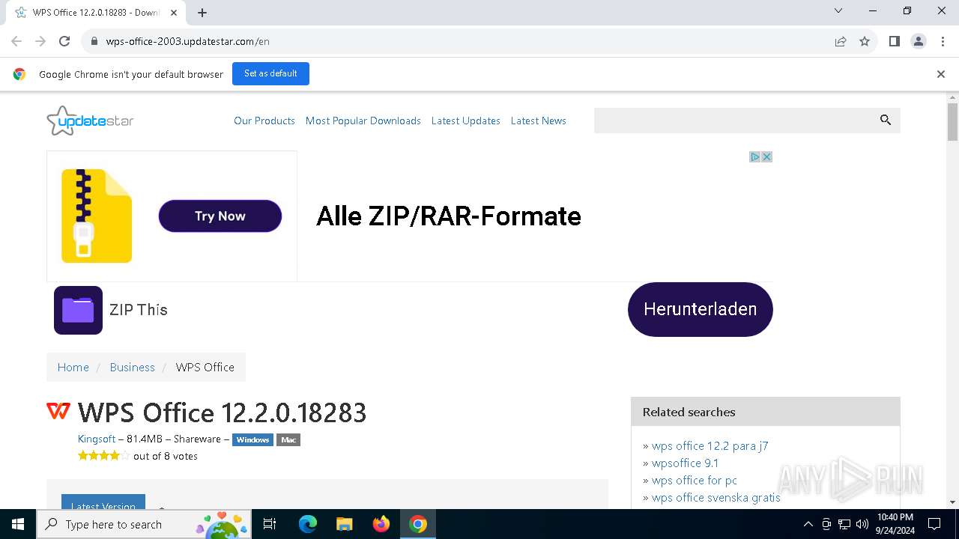Click the 'Alle ZIP/RAR-Formate' ad headline
This screenshot has width=959, height=539.
(449, 216)
